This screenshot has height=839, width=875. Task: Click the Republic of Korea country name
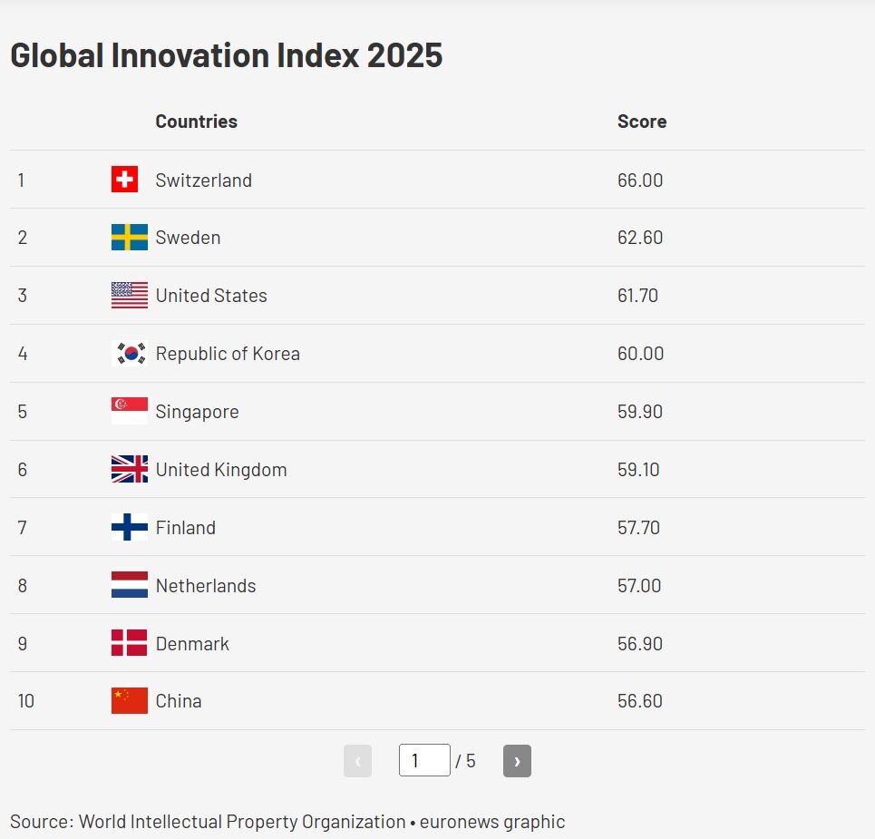click(x=228, y=354)
